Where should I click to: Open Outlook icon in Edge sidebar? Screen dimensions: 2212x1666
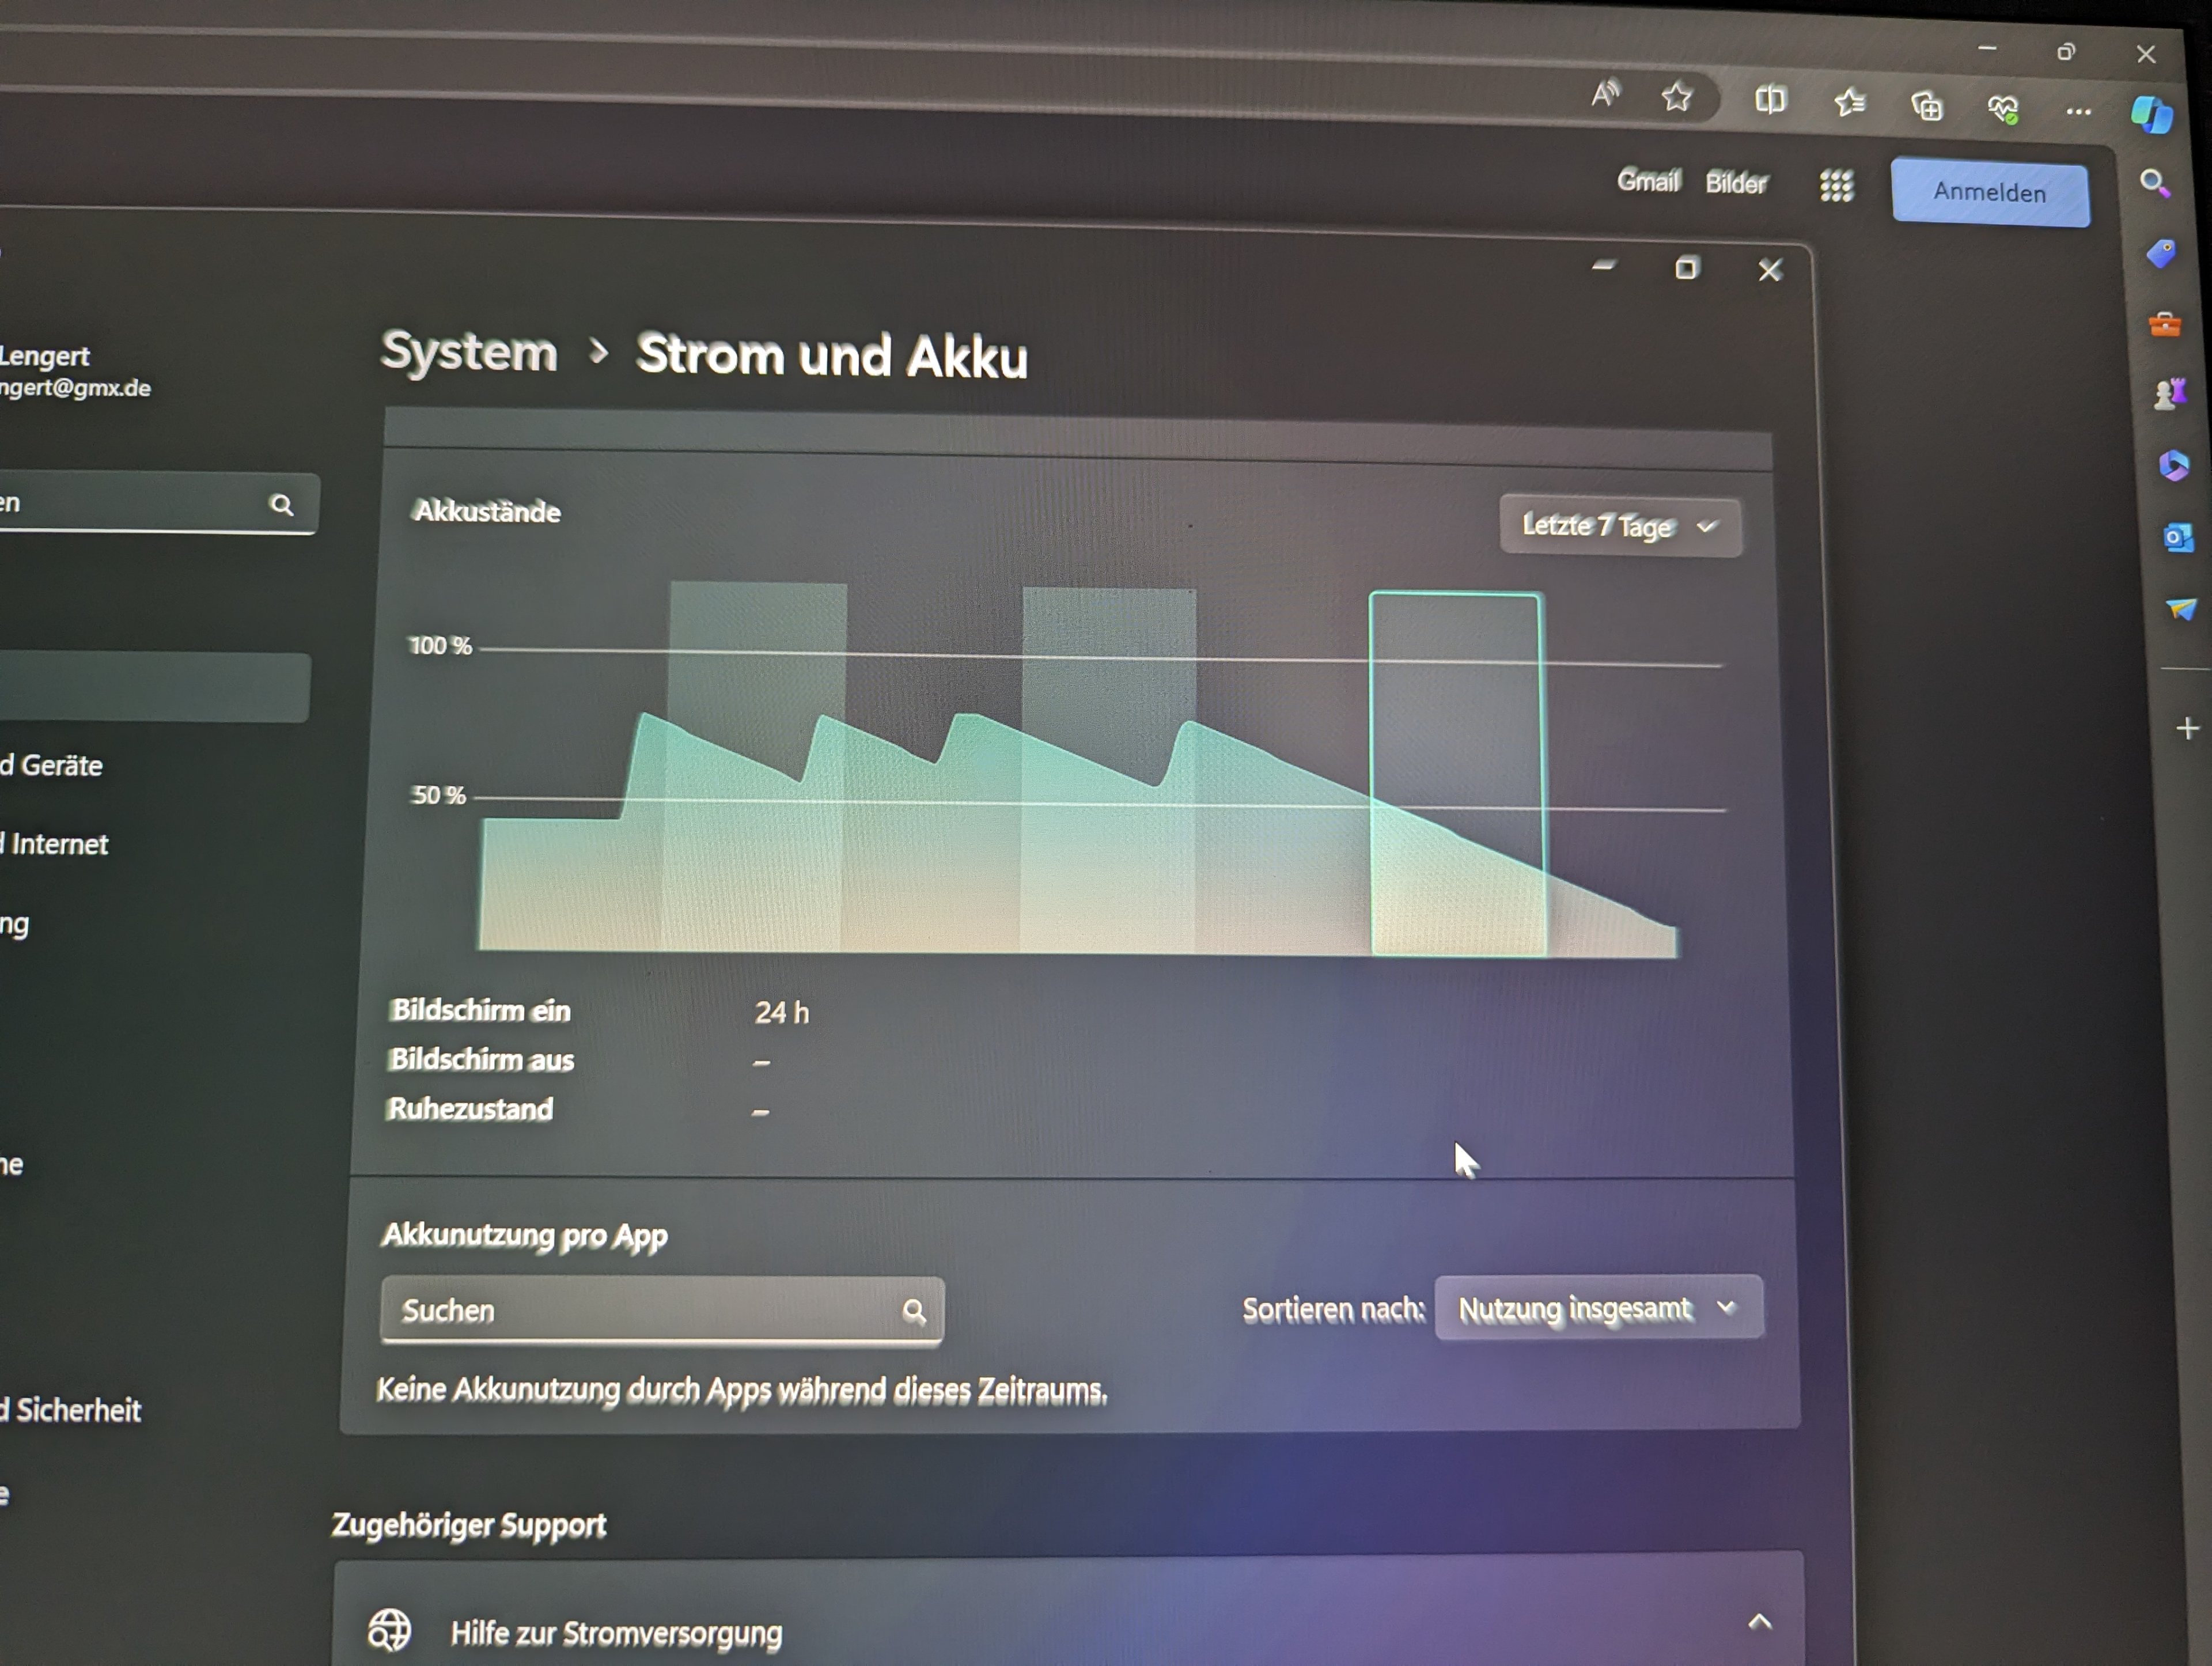click(x=2178, y=538)
